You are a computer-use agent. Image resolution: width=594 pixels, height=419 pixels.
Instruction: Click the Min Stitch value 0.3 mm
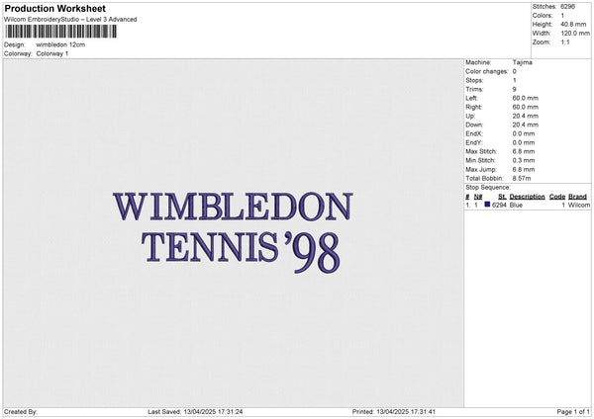(524, 160)
